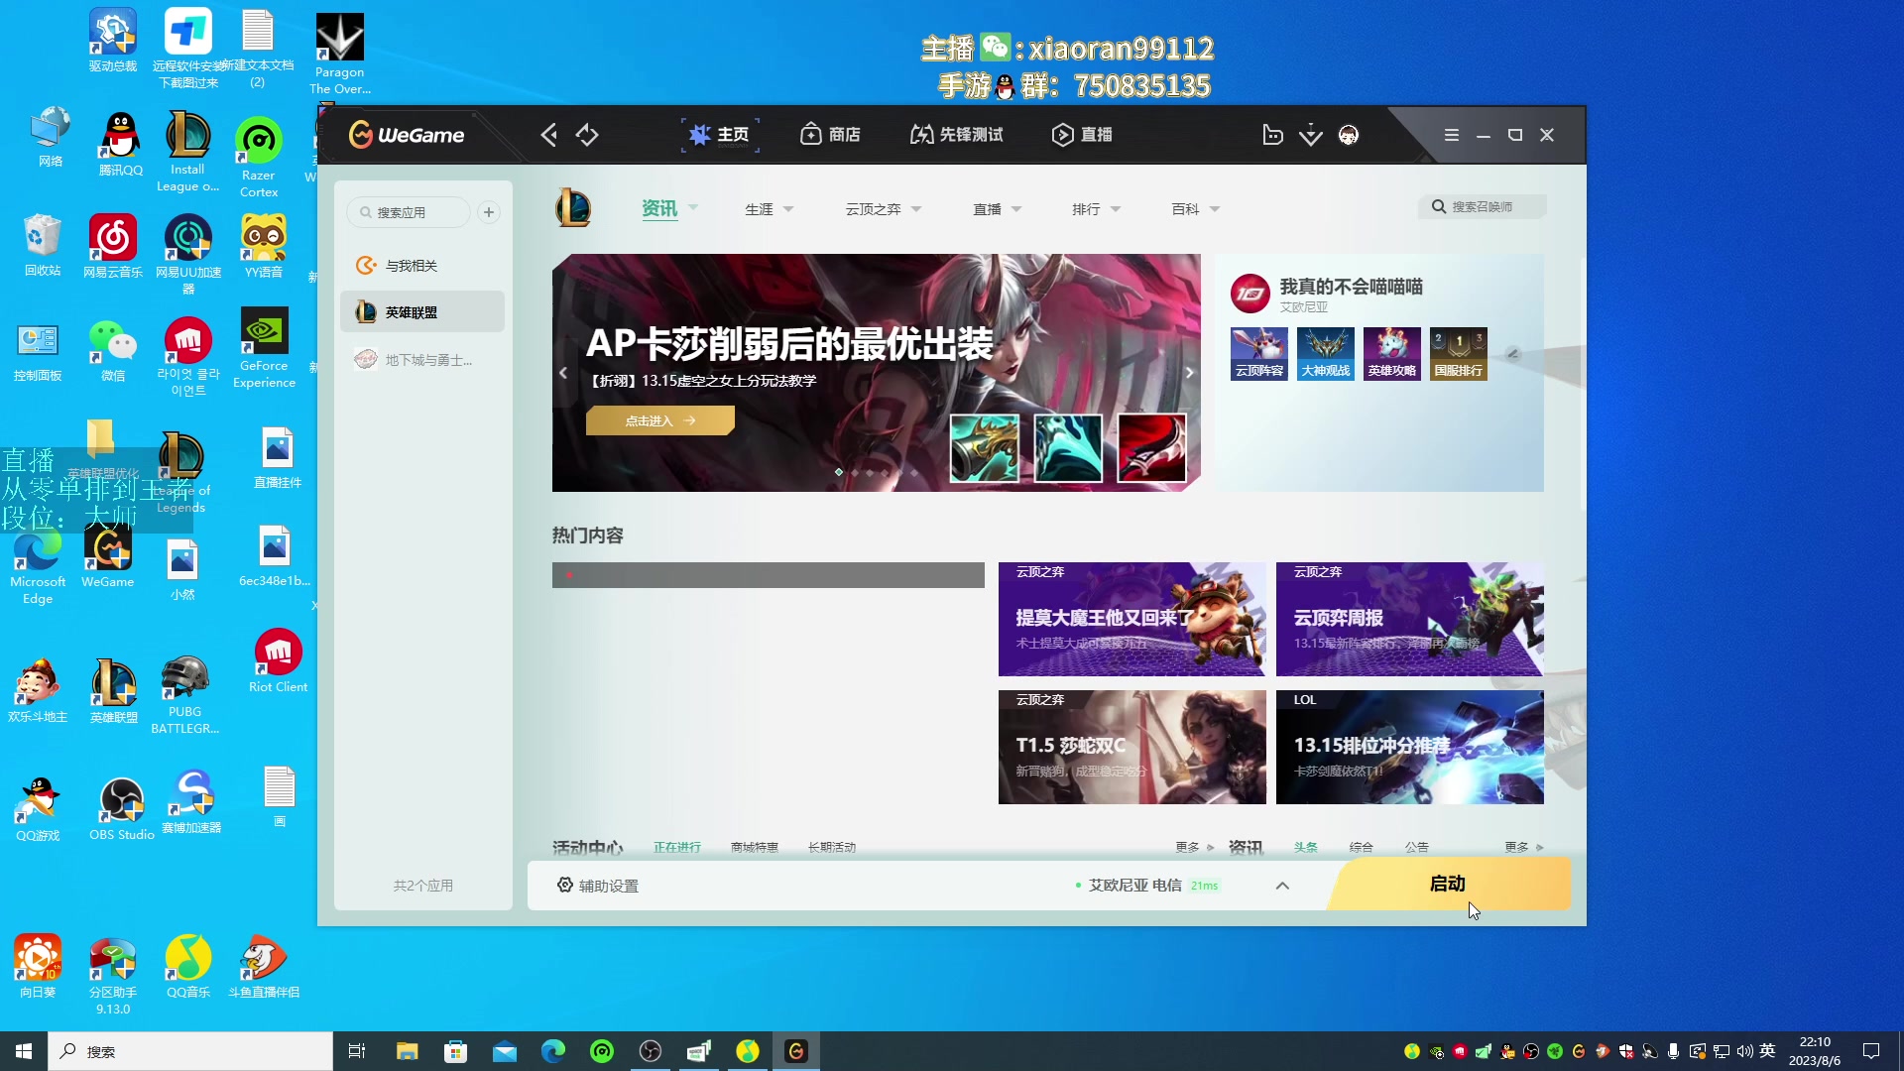The width and height of the screenshot is (1904, 1071).
Task: Open the notification center icon
Action: click(1871, 1051)
